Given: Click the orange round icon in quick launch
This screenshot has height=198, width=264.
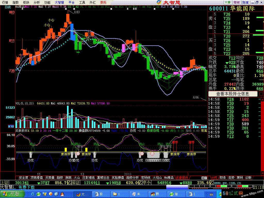Looking at the screenshot, I should pyautogui.click(x=51, y=194).
